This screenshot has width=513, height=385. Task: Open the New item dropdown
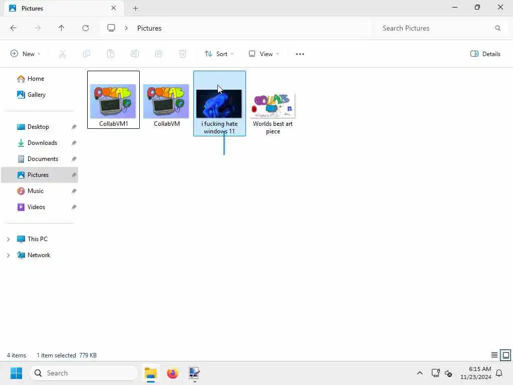coord(26,54)
